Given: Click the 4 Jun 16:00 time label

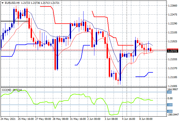Looking at the screenshot, I should coord(129,119).
